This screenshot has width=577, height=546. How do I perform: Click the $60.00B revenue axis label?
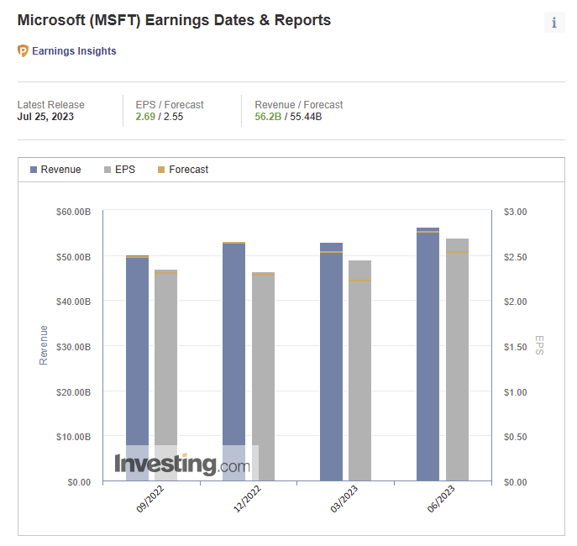point(73,212)
